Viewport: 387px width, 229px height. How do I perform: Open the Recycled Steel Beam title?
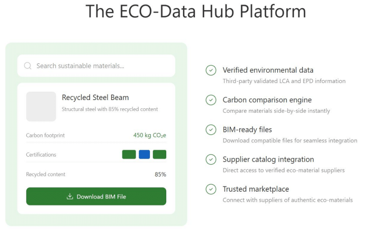tap(95, 97)
